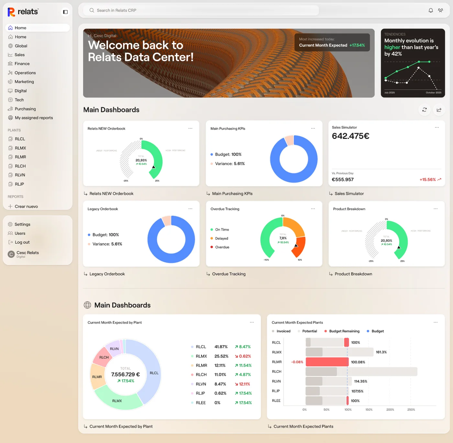Open the Legacy Orderbook link below card
The width and height of the screenshot is (453, 443).
(x=107, y=274)
